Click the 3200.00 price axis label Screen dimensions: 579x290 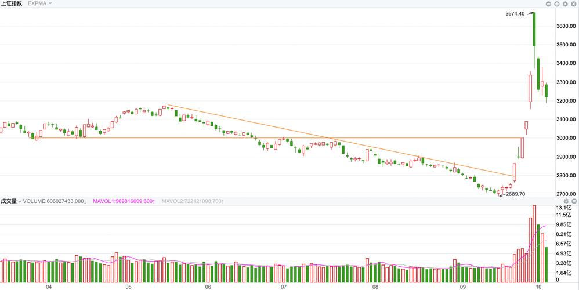566,101
